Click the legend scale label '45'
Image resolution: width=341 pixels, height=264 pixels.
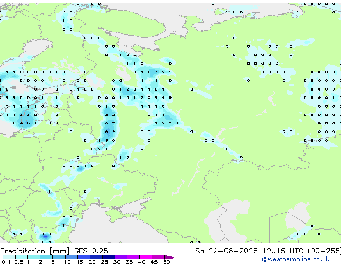154,262
